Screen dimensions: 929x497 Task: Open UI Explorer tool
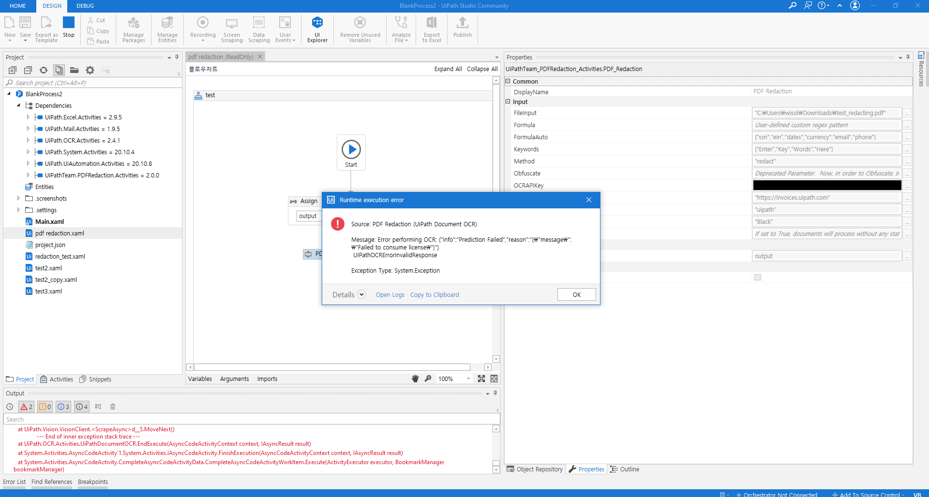[317, 29]
